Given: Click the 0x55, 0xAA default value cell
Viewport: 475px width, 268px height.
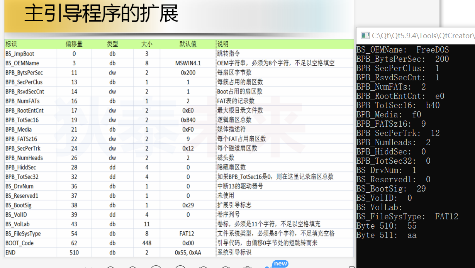Looking at the screenshot, I should (188, 252).
